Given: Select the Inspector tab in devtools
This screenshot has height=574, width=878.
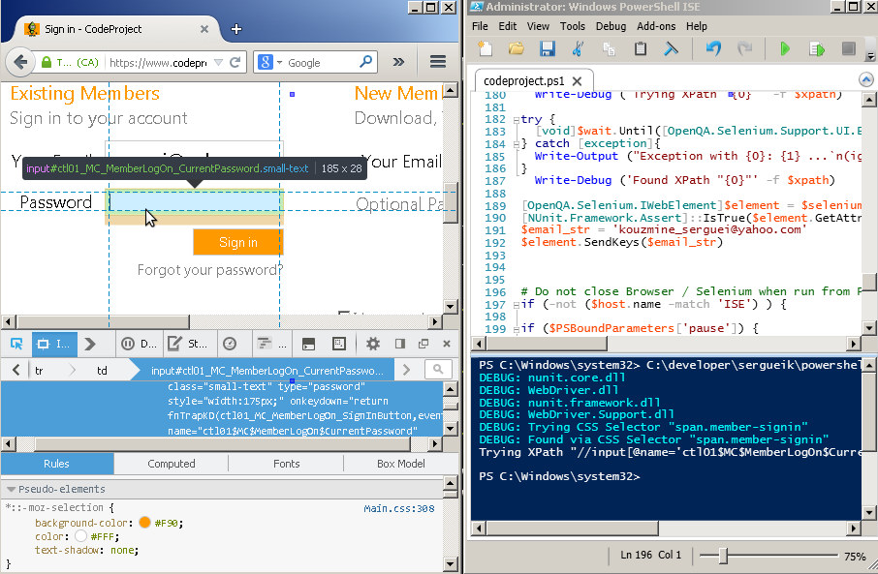Looking at the screenshot, I should (x=53, y=344).
